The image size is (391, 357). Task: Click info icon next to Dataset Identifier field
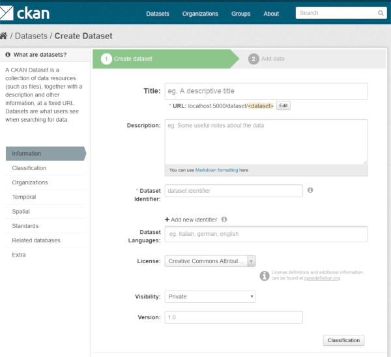tap(310, 190)
